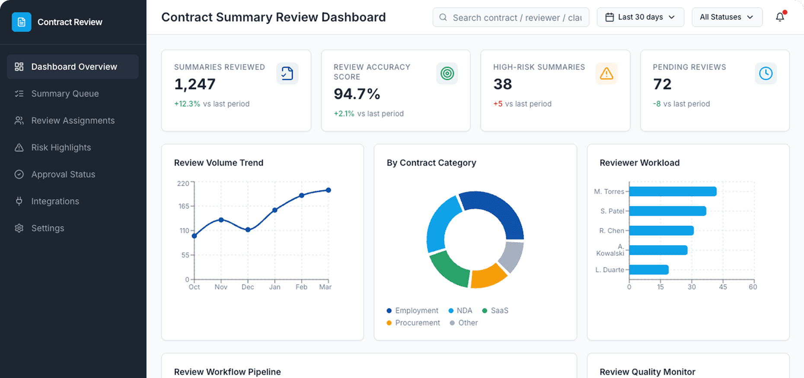804x378 pixels.
Task: Toggle Employment legend in category chart
Action: [x=412, y=311]
